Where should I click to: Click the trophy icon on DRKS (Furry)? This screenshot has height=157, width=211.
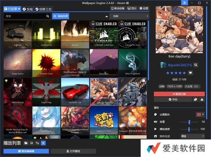(6, 81)
